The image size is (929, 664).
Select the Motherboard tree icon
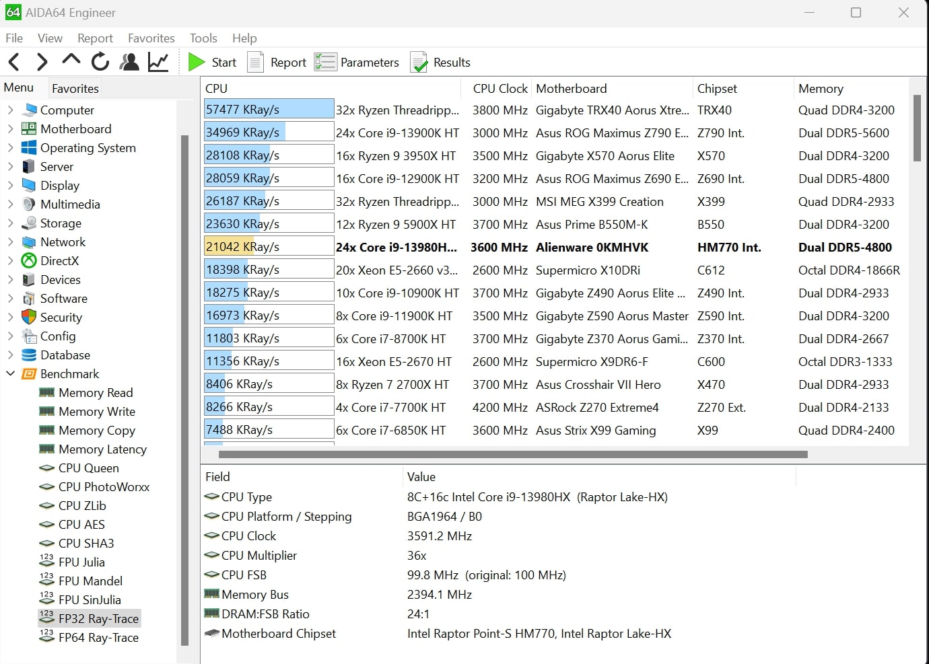coord(29,128)
